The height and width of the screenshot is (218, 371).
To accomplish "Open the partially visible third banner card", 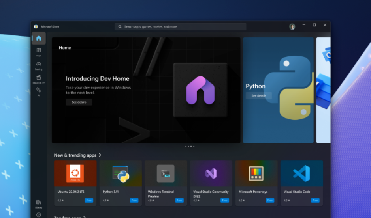I will click(324, 90).
